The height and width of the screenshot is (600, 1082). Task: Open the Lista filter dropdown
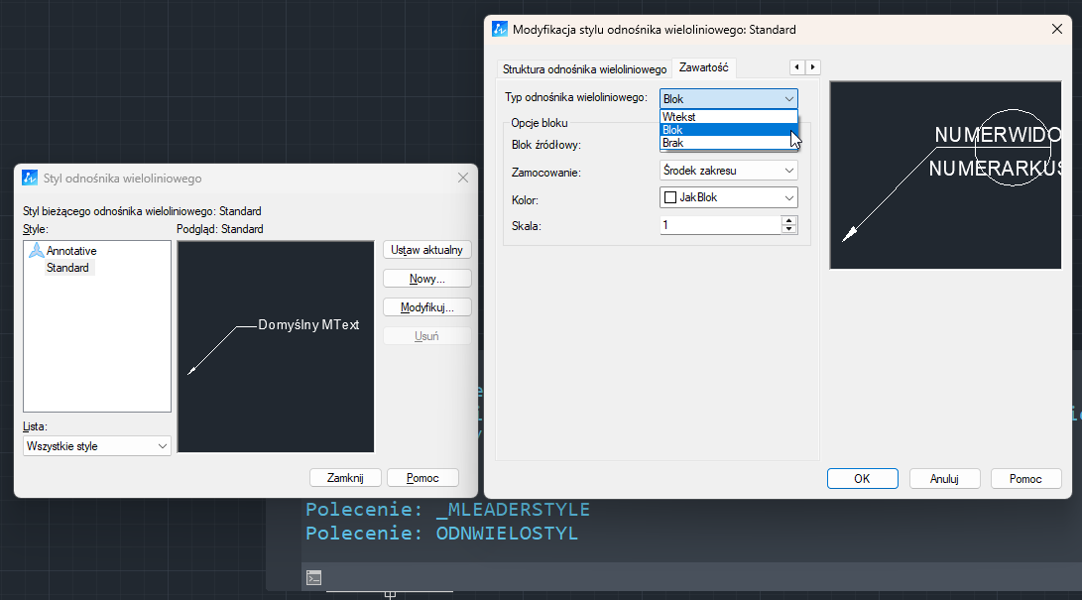coord(96,446)
